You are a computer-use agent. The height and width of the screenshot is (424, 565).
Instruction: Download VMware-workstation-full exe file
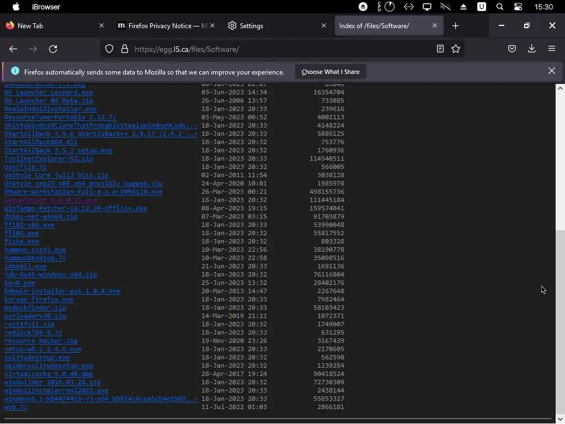[83, 192]
